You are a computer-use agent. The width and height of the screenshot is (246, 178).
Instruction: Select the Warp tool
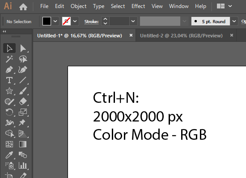[x=9, y=123]
